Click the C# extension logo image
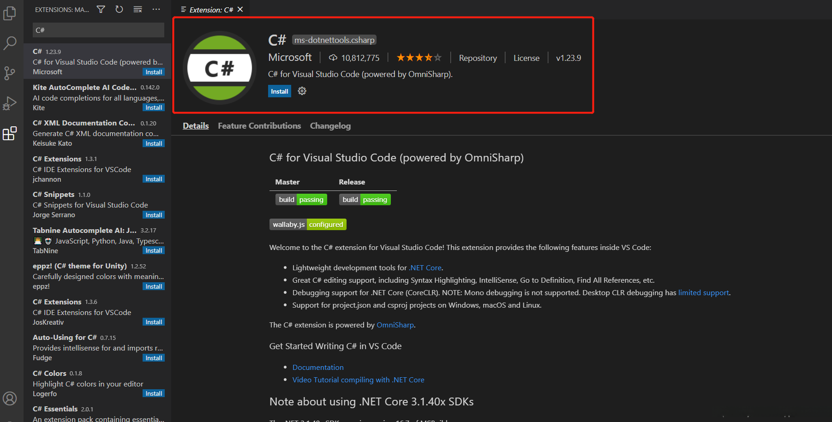Screen dimensions: 832x422 click(x=220, y=68)
